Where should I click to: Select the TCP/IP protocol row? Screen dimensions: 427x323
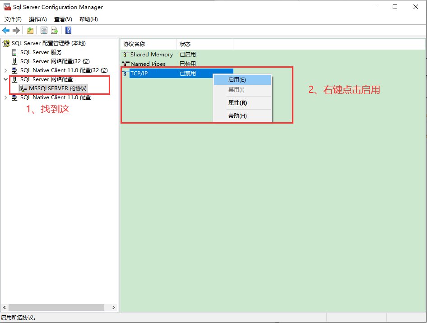[x=177, y=73]
